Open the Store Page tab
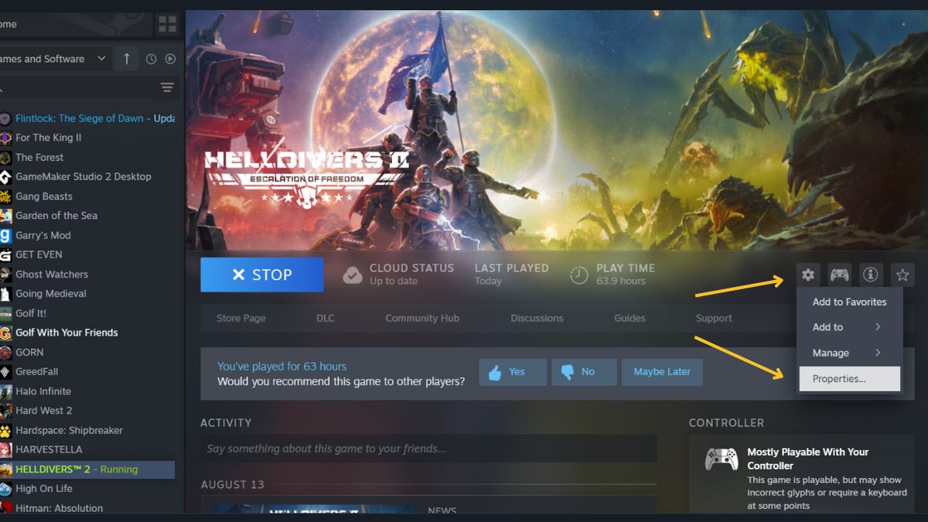928x522 pixels. [x=241, y=318]
